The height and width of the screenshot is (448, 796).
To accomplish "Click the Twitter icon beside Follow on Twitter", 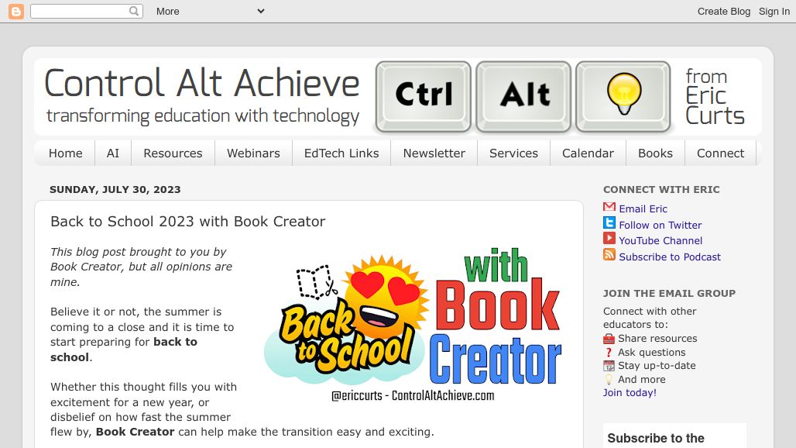I will tap(609, 223).
